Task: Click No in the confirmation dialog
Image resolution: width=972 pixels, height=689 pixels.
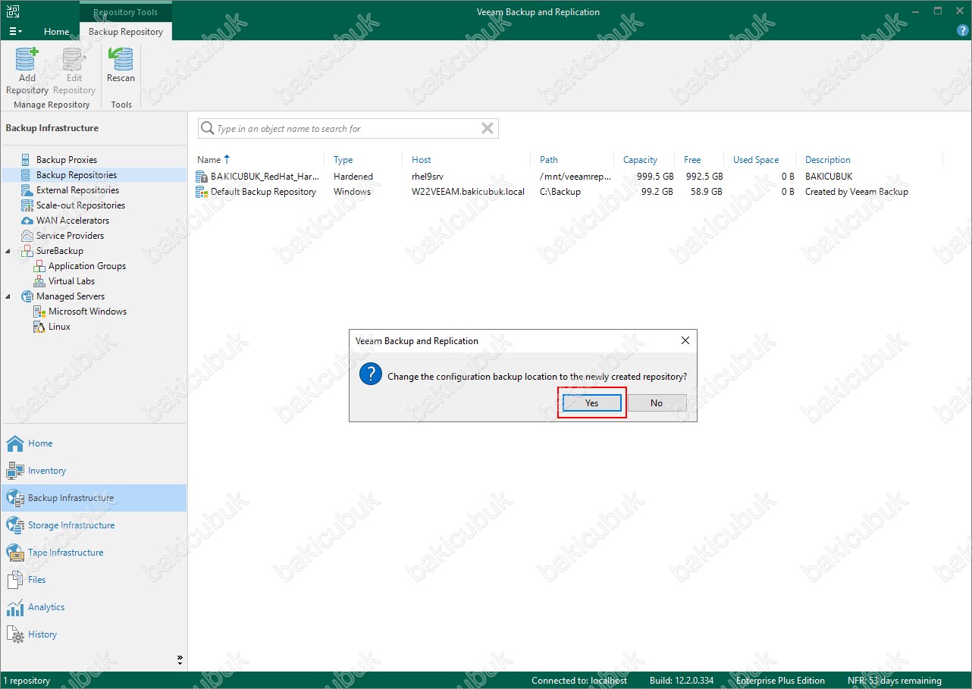Action: pyautogui.click(x=657, y=403)
